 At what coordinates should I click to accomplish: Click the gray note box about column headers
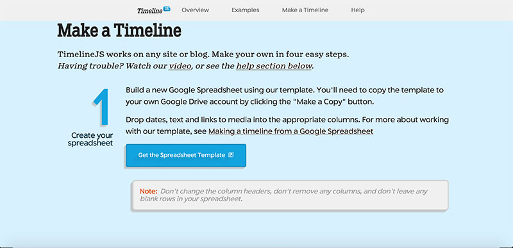290,195
